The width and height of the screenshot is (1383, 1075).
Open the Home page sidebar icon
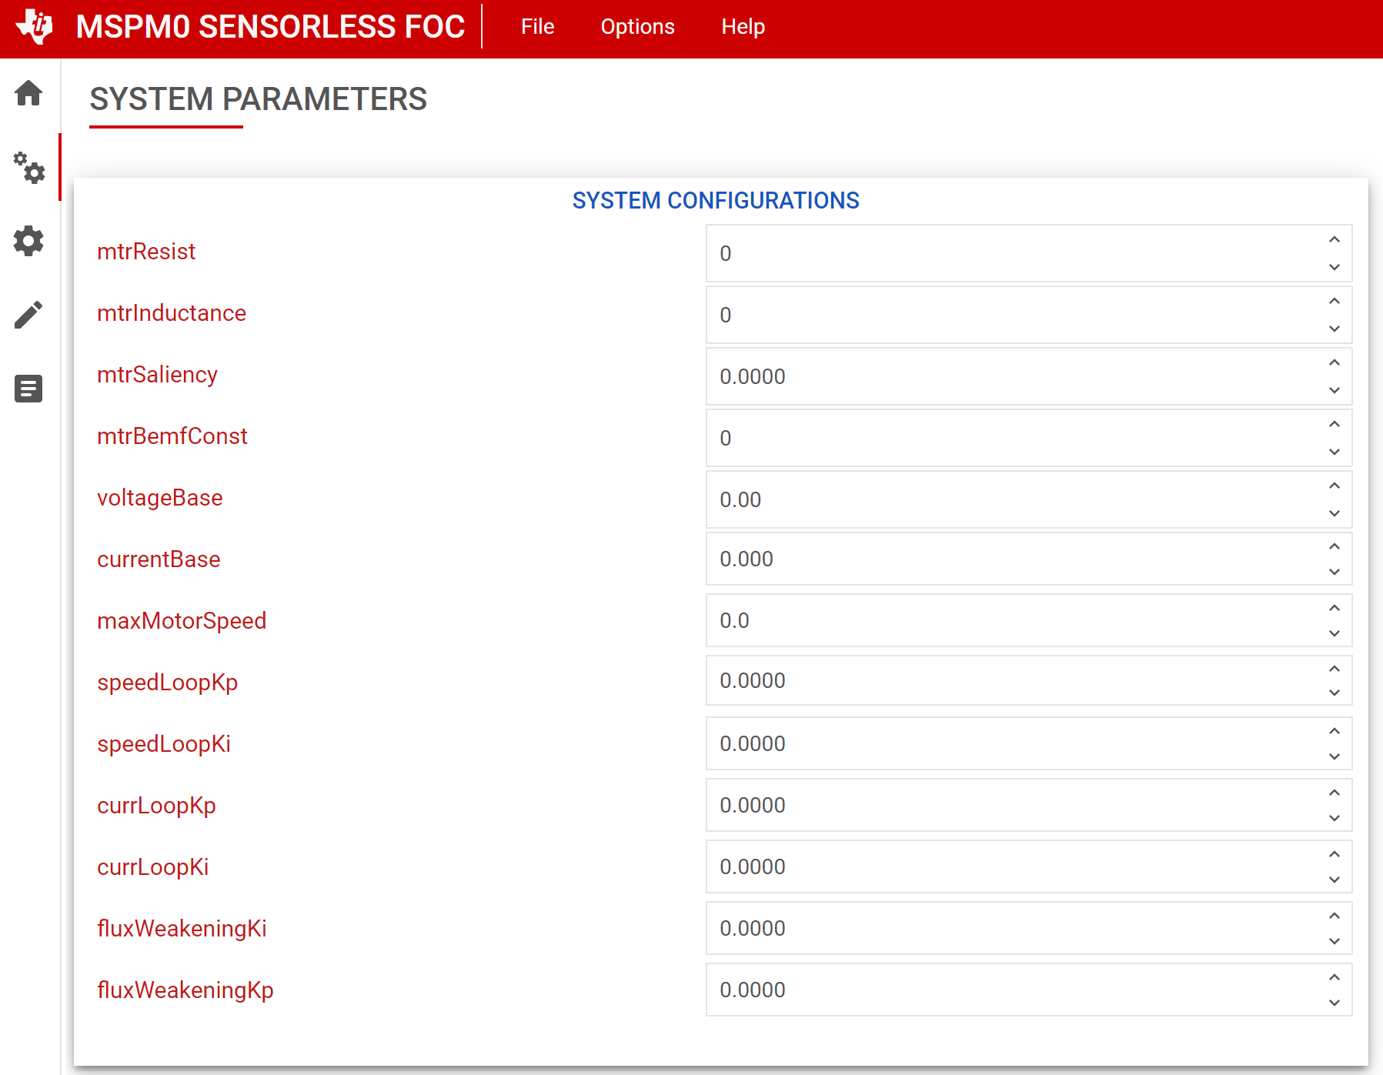[28, 93]
